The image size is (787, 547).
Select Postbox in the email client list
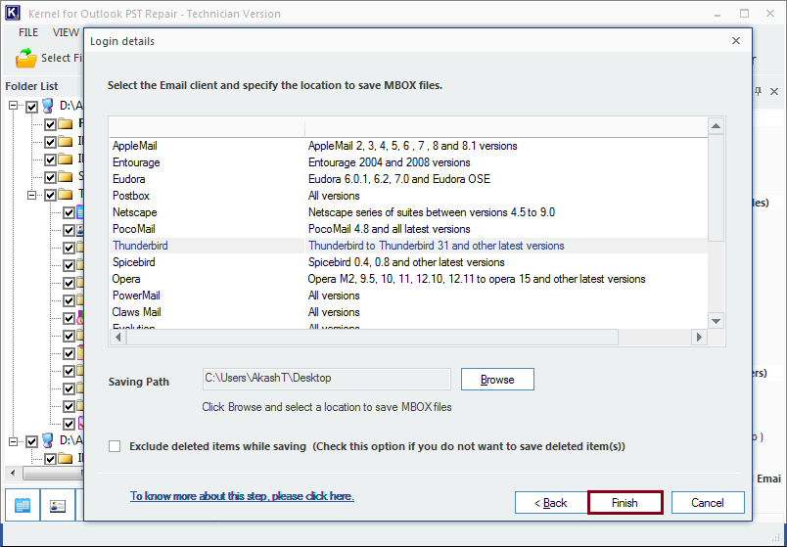[131, 196]
